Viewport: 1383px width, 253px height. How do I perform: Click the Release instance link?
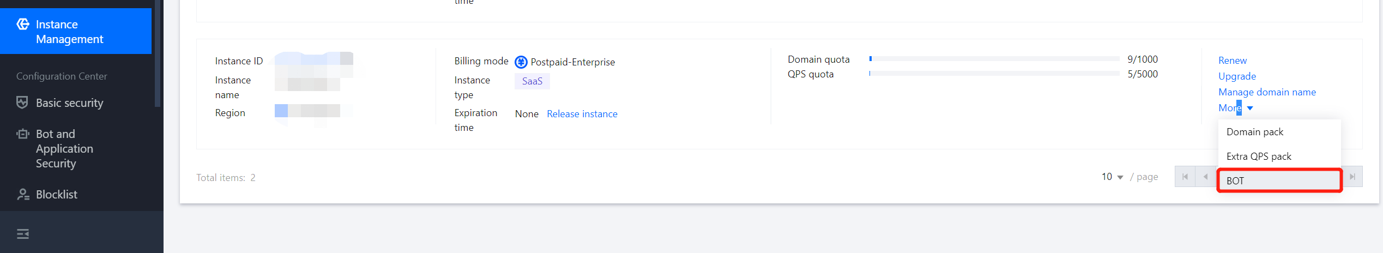[582, 114]
